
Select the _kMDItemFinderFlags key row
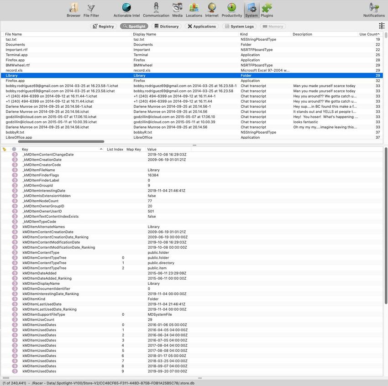tap(192, 175)
